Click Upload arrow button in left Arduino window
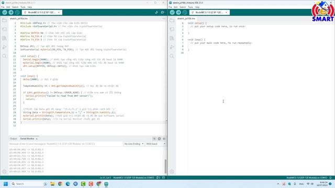This screenshot has height=188, width=335. click(11, 13)
